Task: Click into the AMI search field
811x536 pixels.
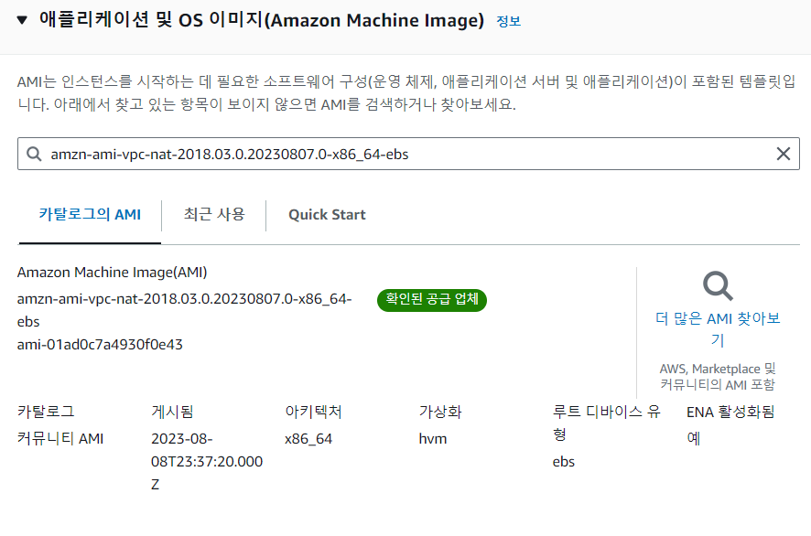Action: click(x=408, y=154)
